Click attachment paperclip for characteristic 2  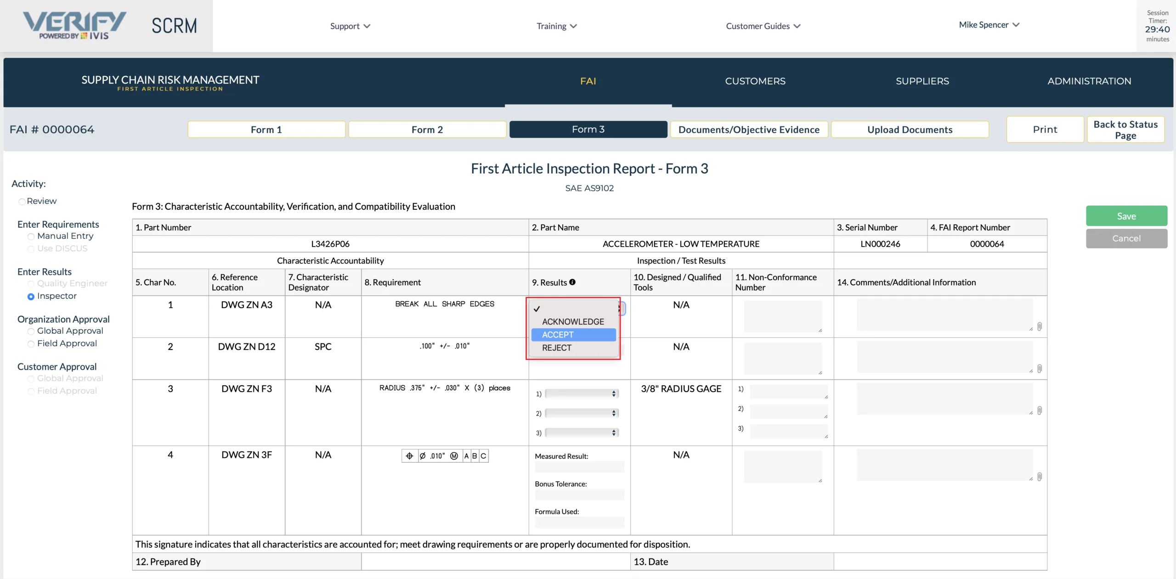1040,369
